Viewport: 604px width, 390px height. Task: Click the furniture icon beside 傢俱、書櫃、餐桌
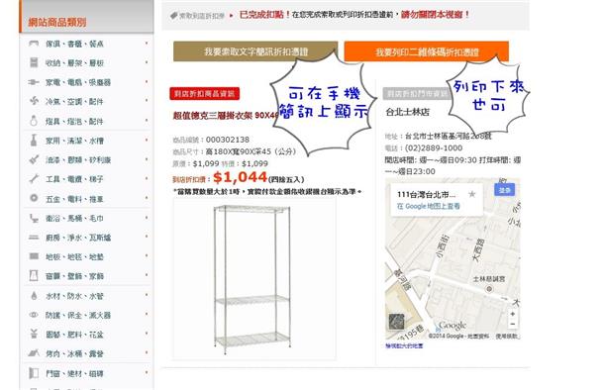click(34, 44)
